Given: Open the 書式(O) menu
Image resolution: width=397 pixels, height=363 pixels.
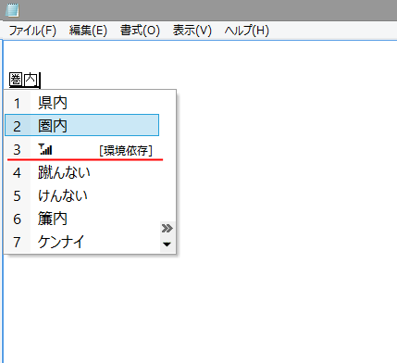Looking at the screenshot, I should pos(140,31).
